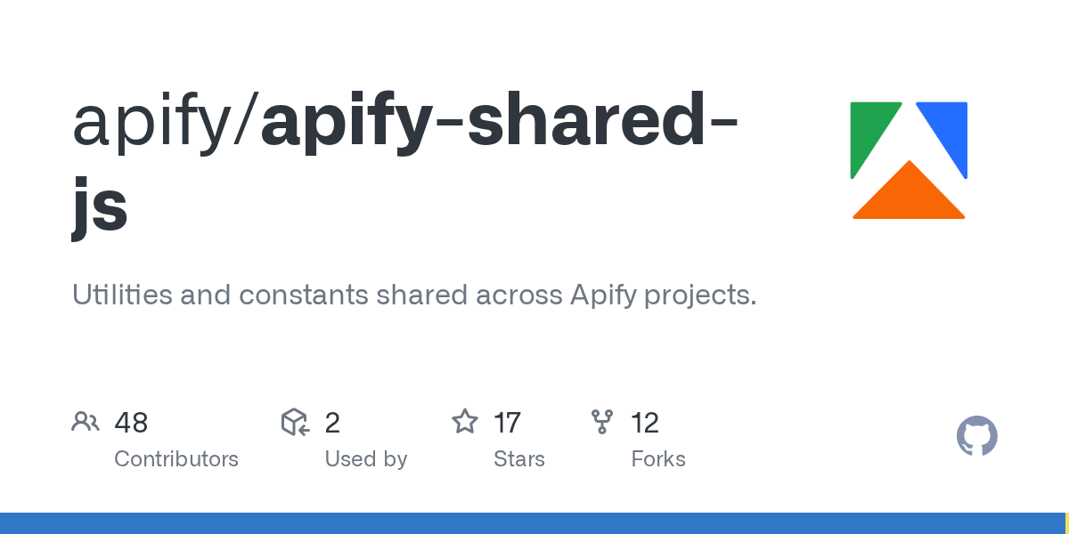Click the Stars star icon
1069x534 pixels.
click(x=464, y=422)
